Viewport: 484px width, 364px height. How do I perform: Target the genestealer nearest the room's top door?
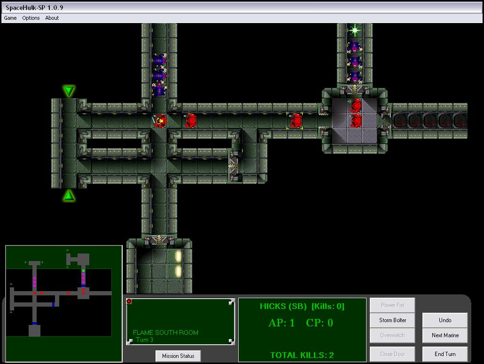355,76
